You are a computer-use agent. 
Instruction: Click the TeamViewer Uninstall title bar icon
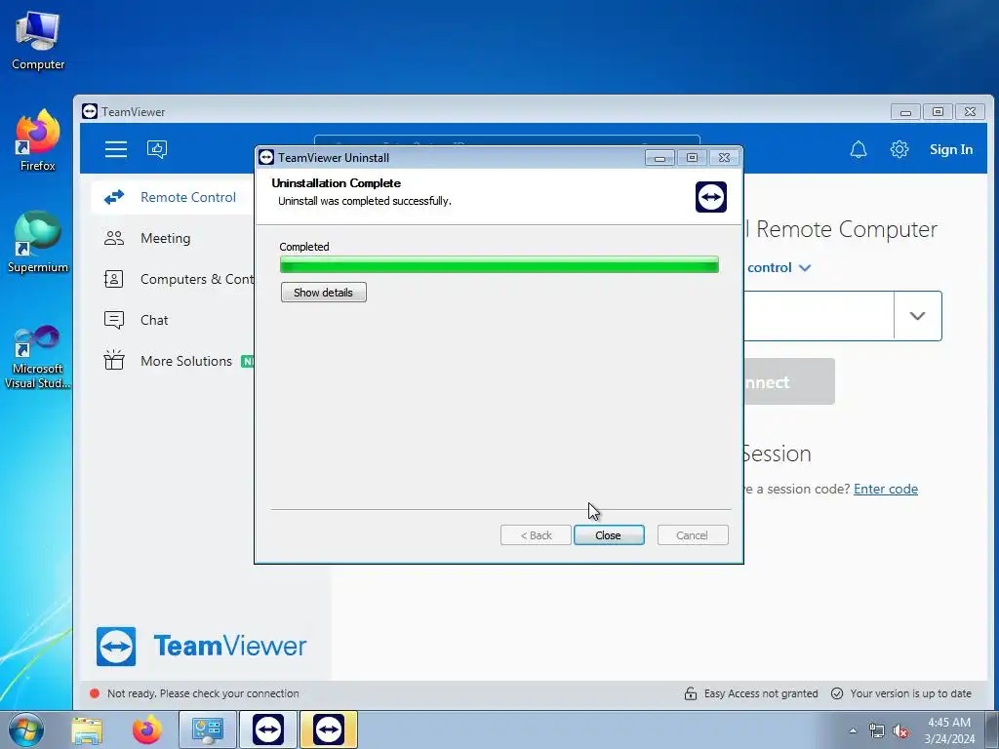[267, 157]
